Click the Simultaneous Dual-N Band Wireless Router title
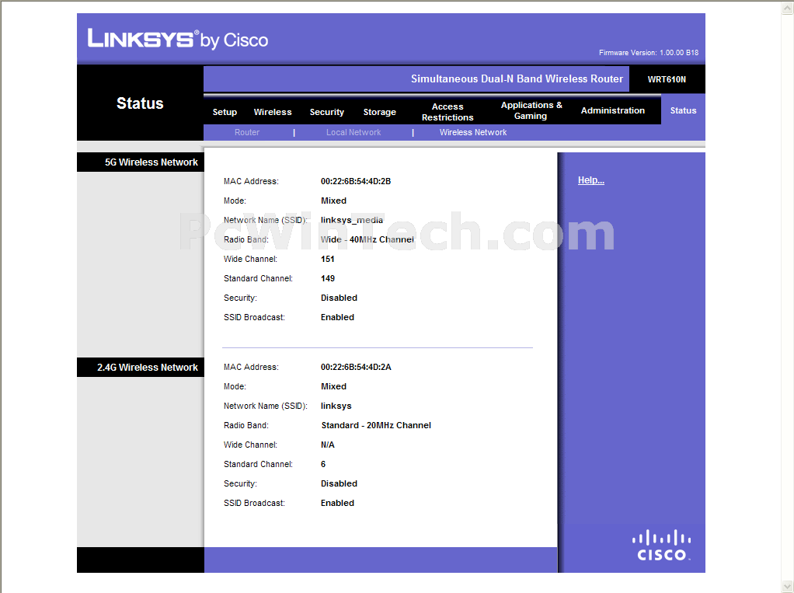Screen dimensions: 794x593 click(517, 79)
